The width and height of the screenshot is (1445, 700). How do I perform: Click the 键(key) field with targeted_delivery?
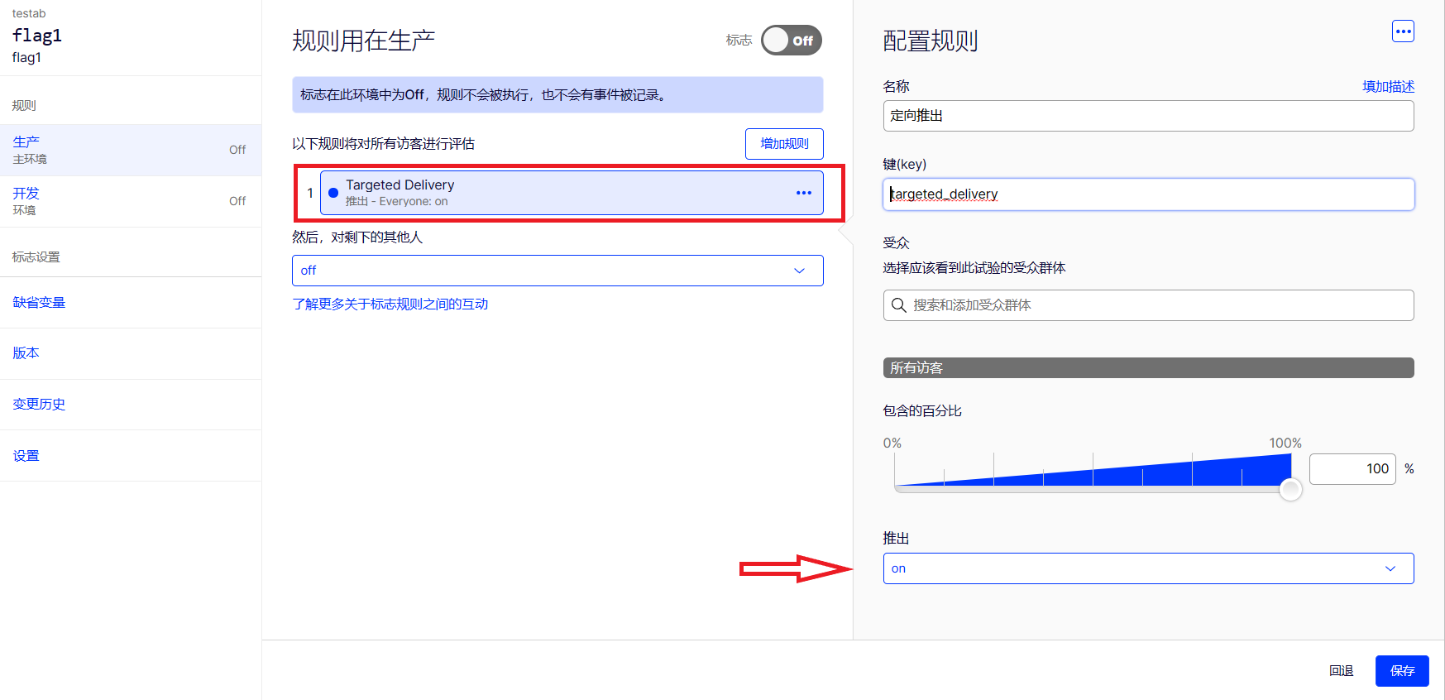click(x=1148, y=194)
